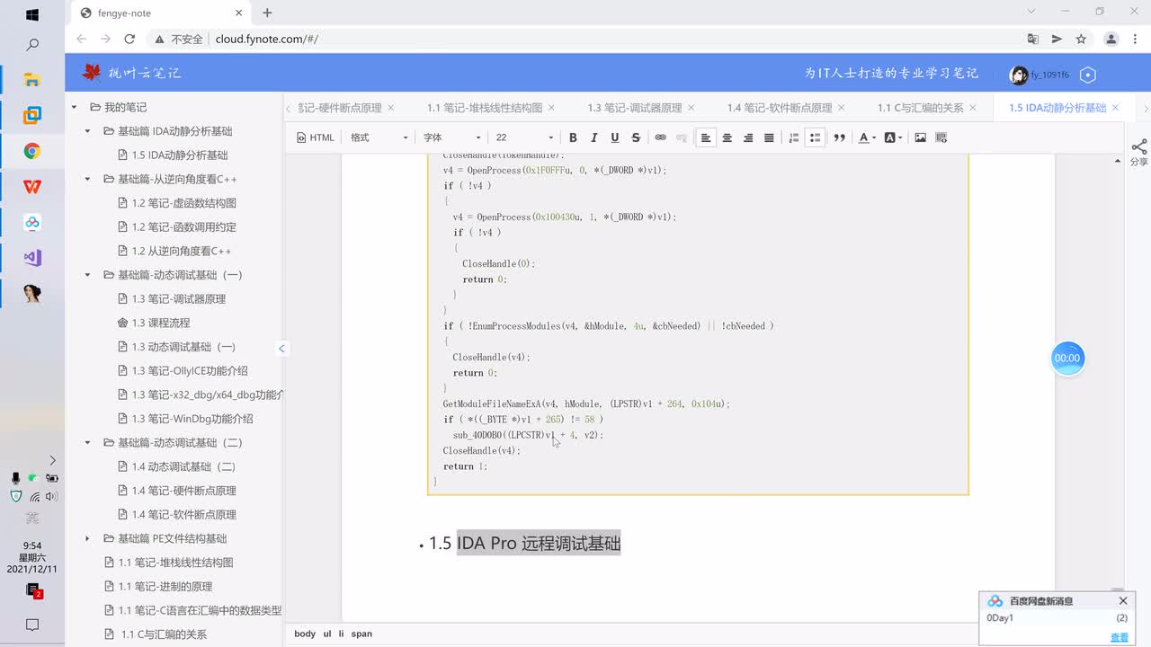The width and height of the screenshot is (1151, 647).
Task: Open the font size 22 dropdown
Action: coord(525,137)
